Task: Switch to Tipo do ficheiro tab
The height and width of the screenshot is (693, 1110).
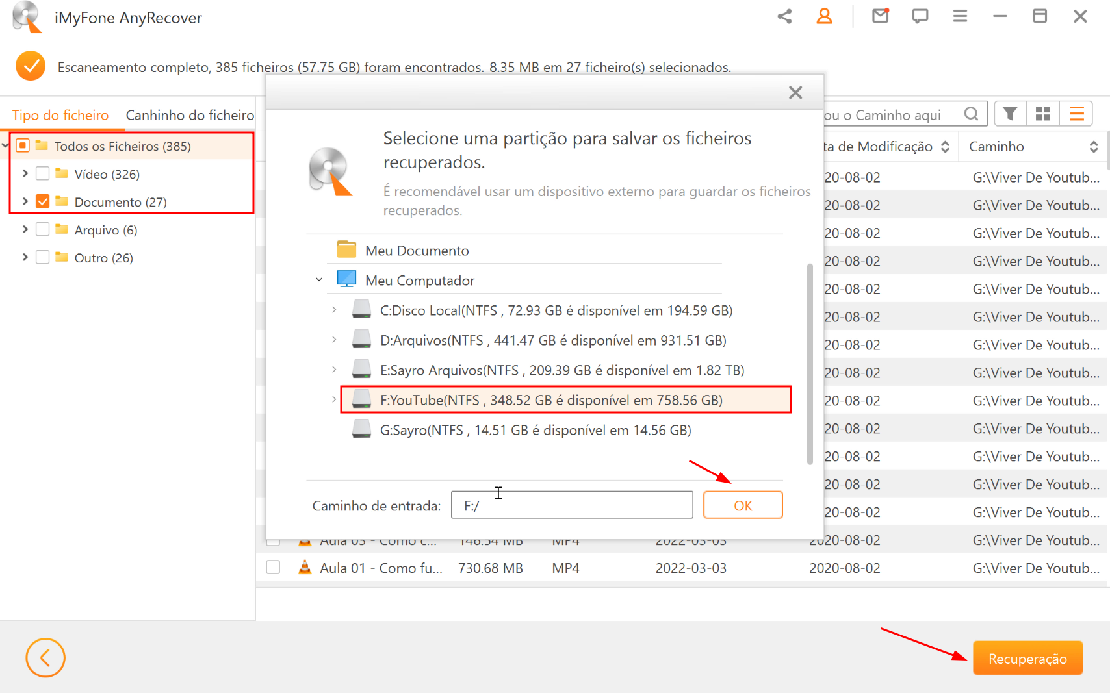Action: (x=60, y=115)
